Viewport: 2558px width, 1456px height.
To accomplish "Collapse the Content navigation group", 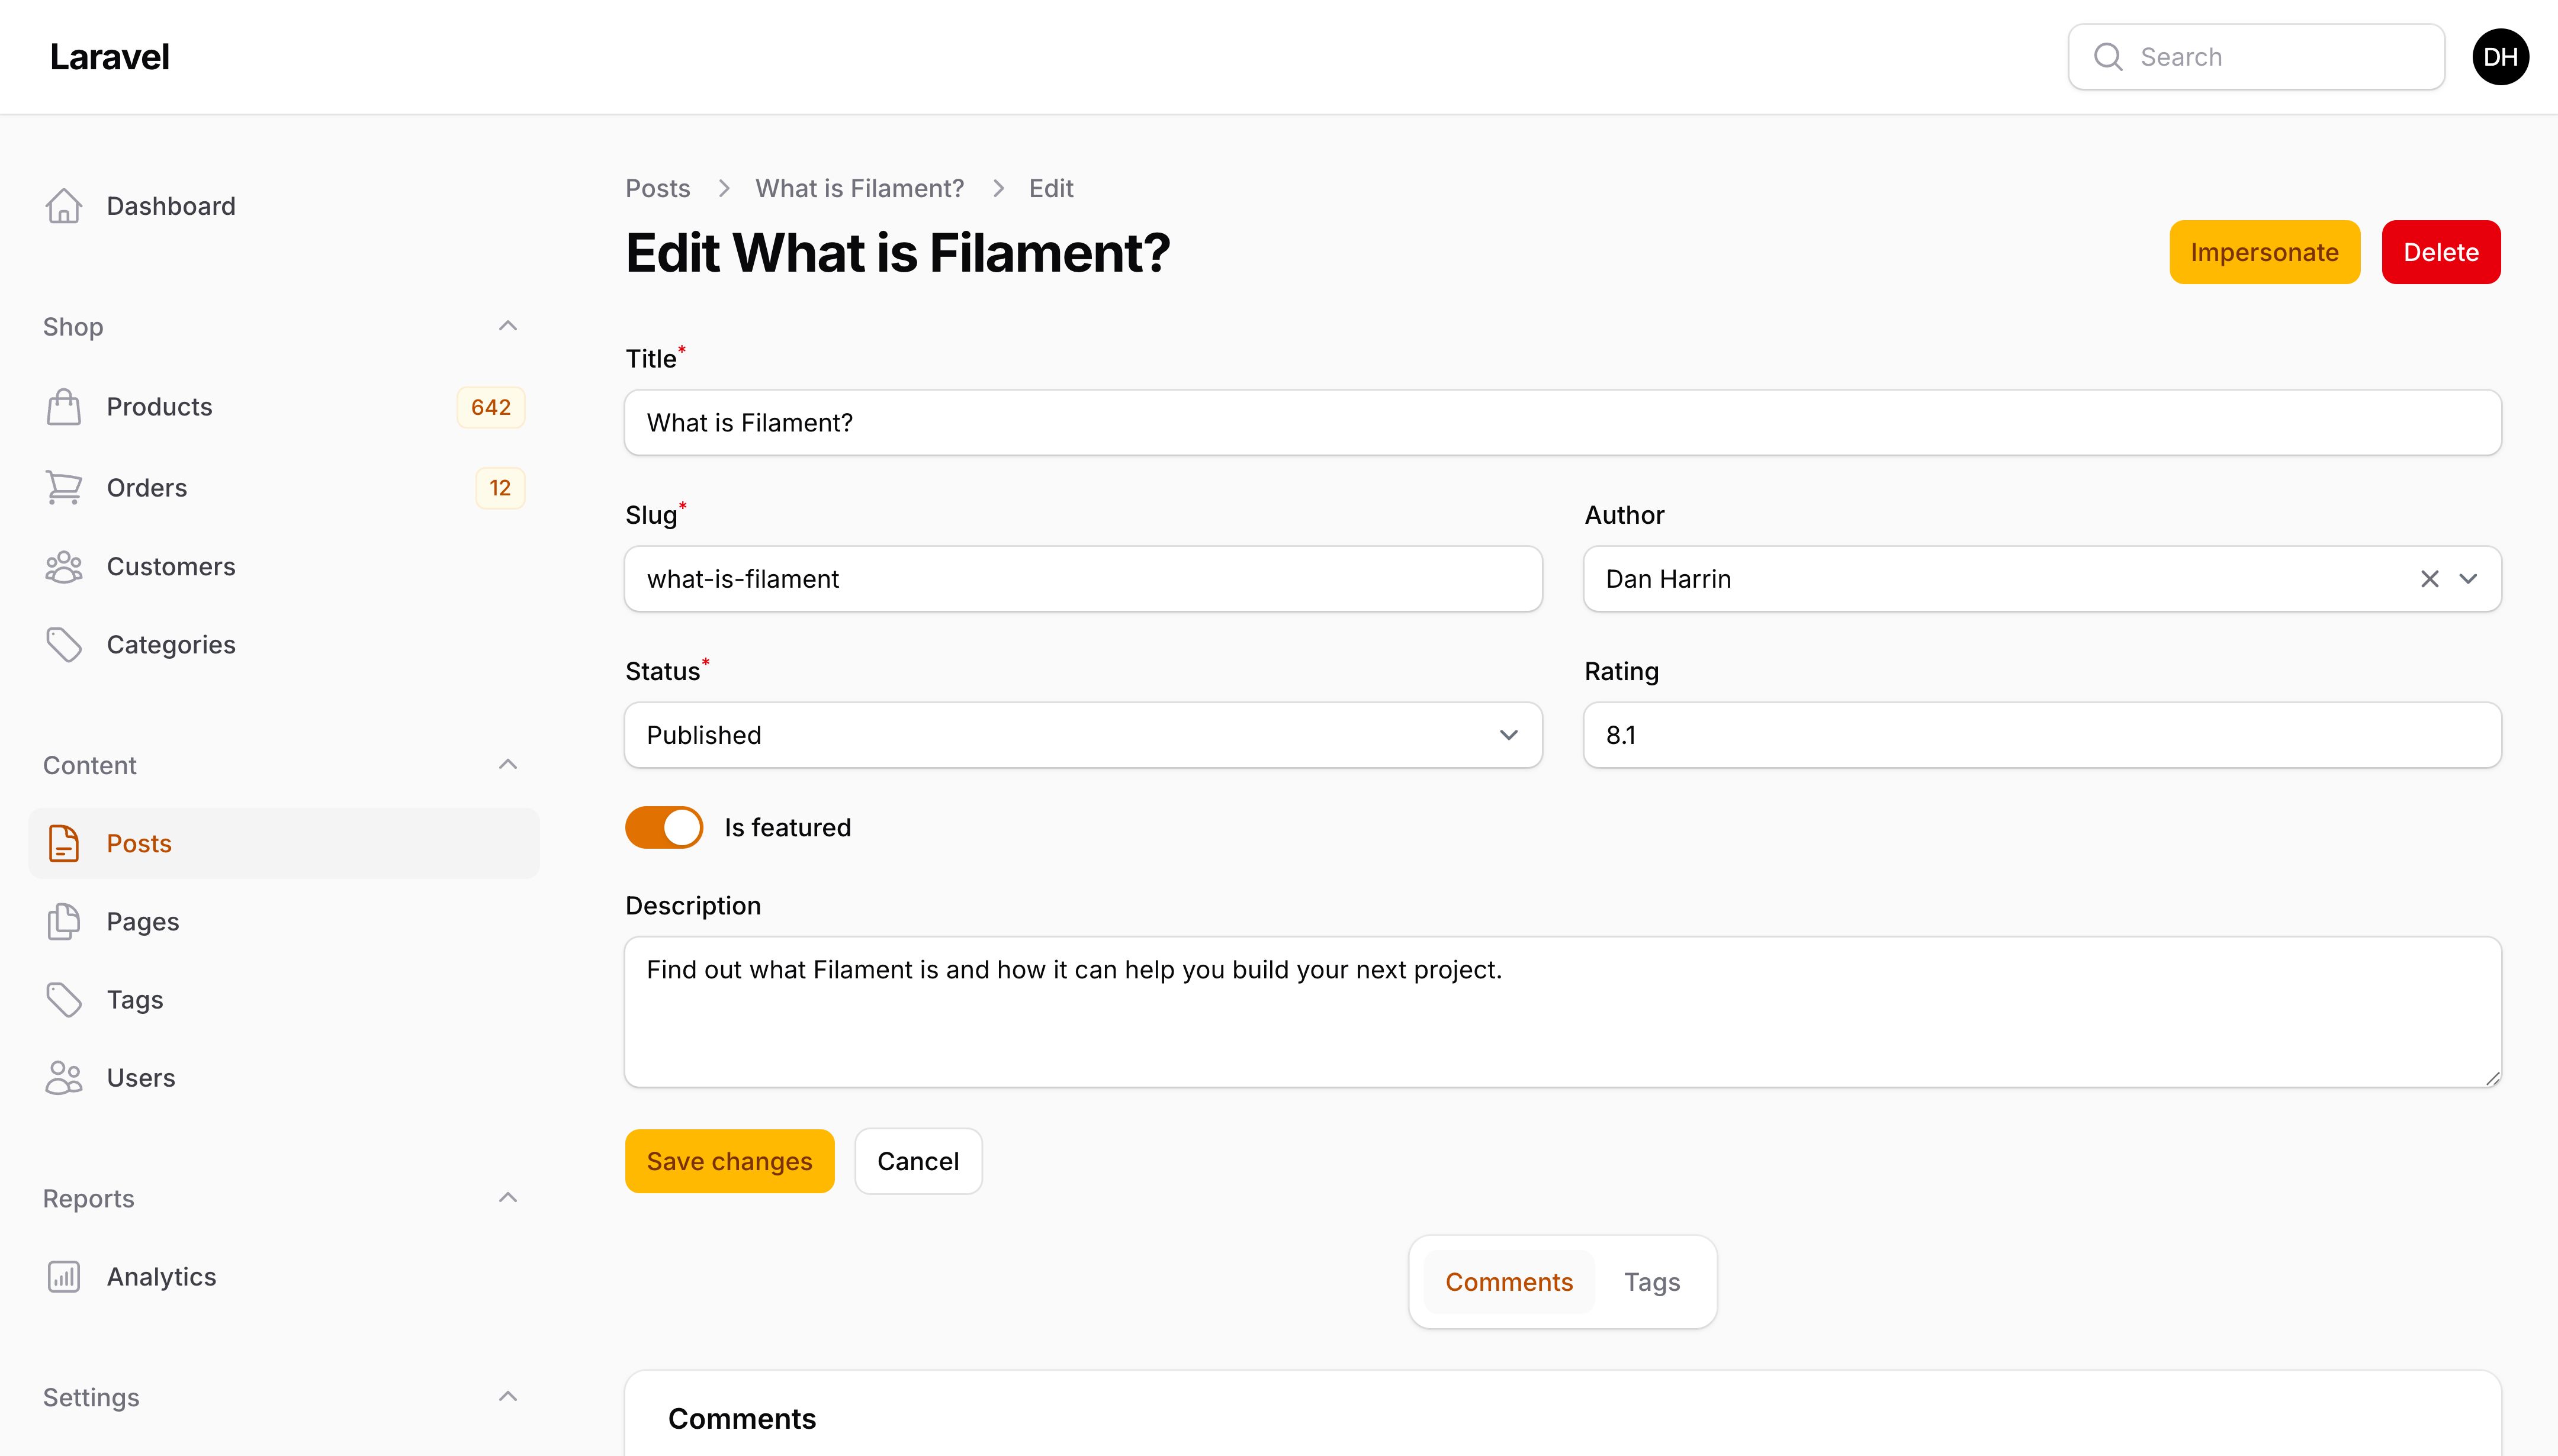I will pos(507,765).
